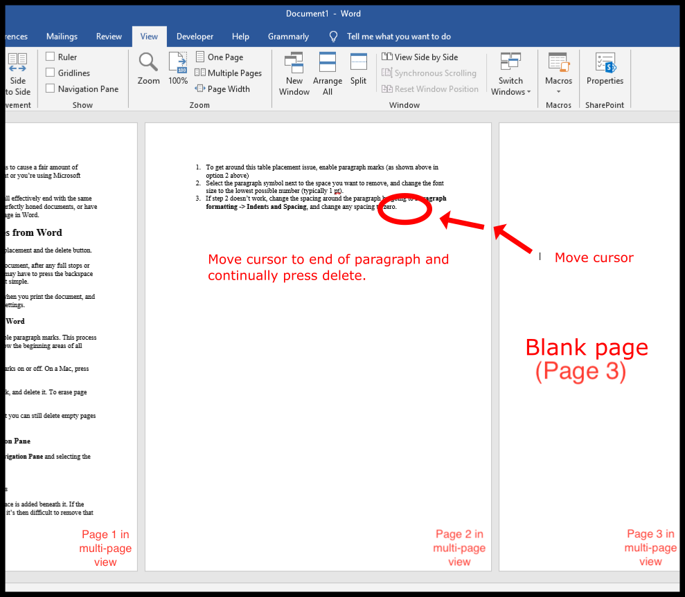Viewport: 685px width, 597px height.
Task: Open the Help tab
Action: click(x=240, y=37)
